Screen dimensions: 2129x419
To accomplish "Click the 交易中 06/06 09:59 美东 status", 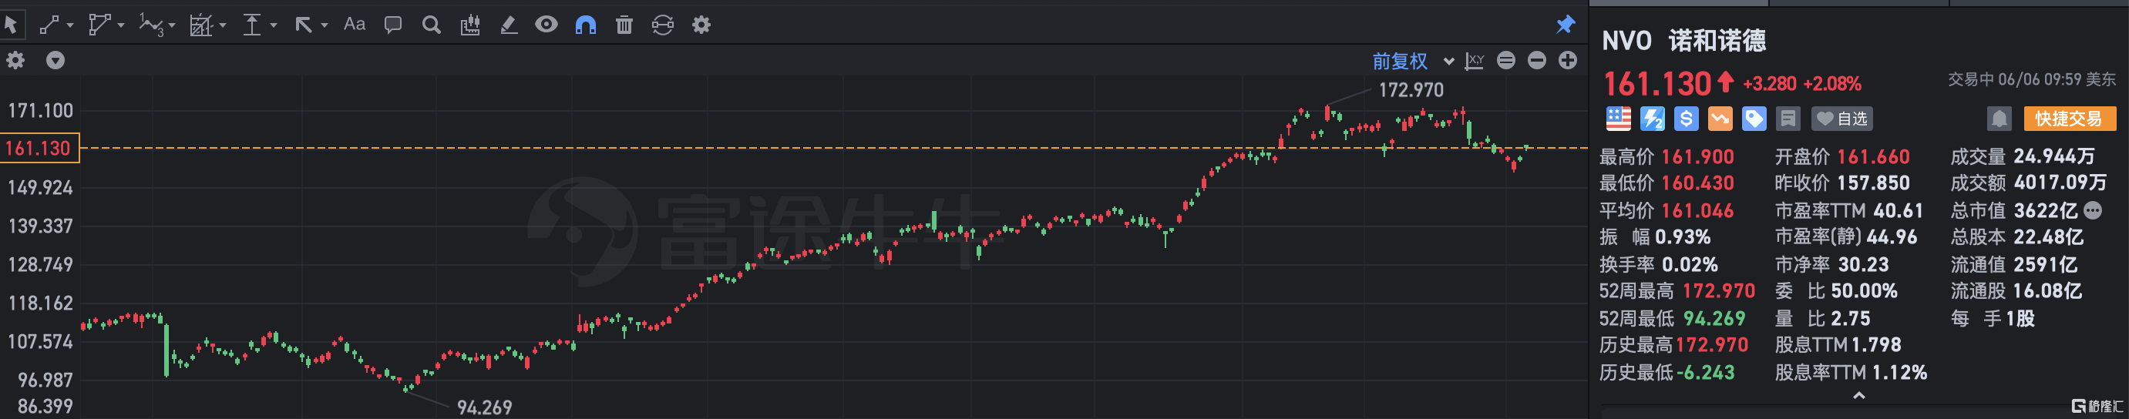I will tap(2031, 79).
